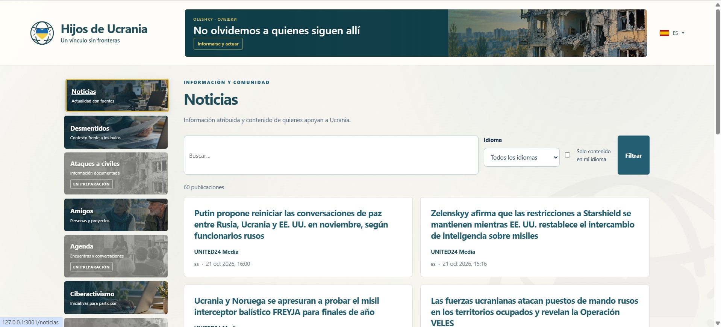
Task: Click UNITED24 Media under the Zelenskyy article
Action: (x=453, y=252)
